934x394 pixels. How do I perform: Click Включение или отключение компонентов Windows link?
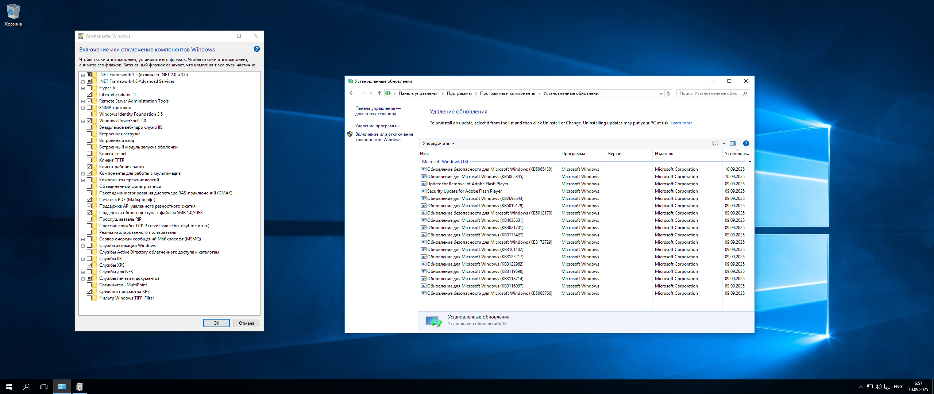coord(384,137)
